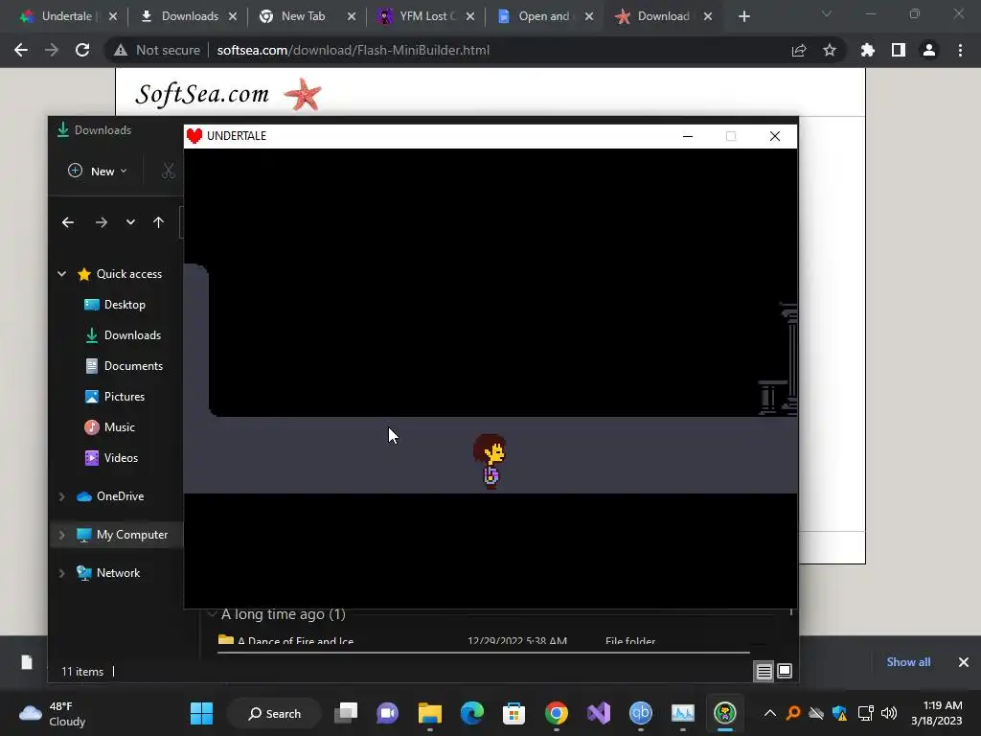This screenshot has height=736, width=981.
Task: Open qBittorrent from taskbar
Action: pyautogui.click(x=640, y=713)
